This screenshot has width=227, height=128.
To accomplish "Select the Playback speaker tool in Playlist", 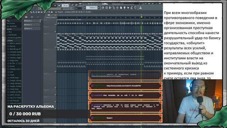I will [52, 12].
